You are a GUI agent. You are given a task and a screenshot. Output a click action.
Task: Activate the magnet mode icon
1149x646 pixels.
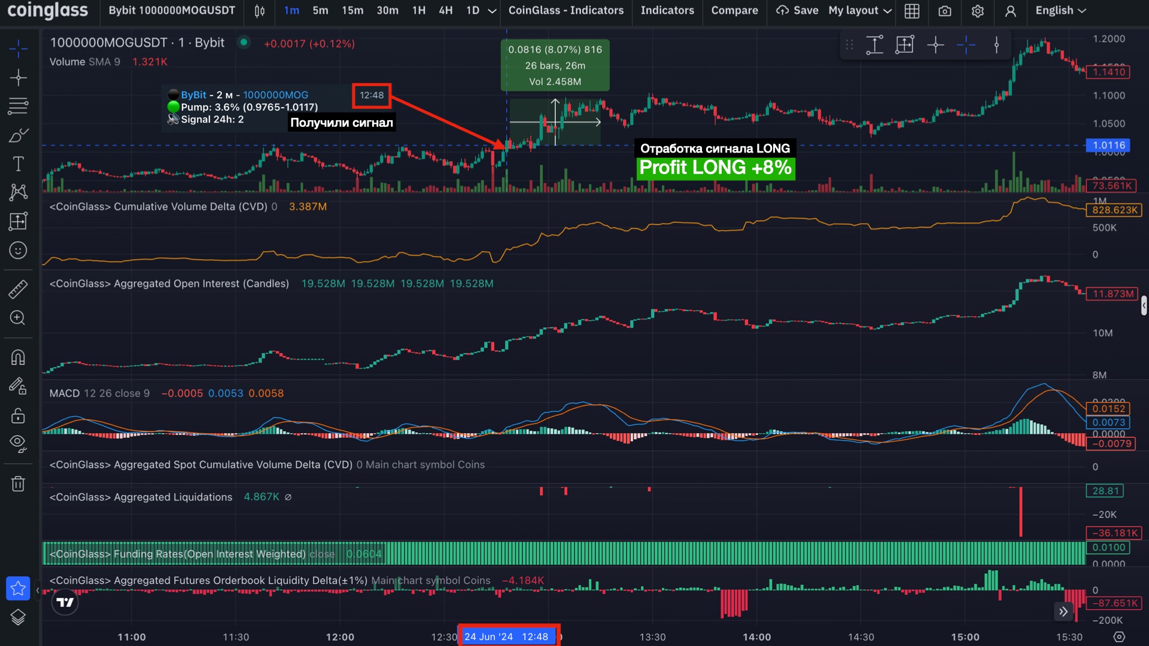[18, 357]
